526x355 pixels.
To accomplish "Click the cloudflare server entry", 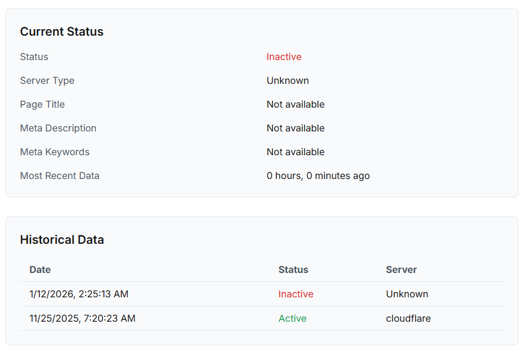I will tap(408, 319).
